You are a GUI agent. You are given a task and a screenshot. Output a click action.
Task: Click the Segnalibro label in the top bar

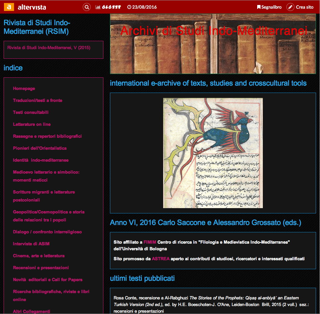271,7
